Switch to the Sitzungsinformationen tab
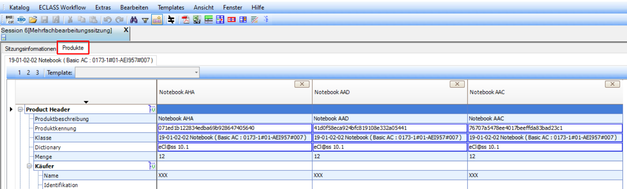This screenshot has height=189, width=627. point(30,49)
